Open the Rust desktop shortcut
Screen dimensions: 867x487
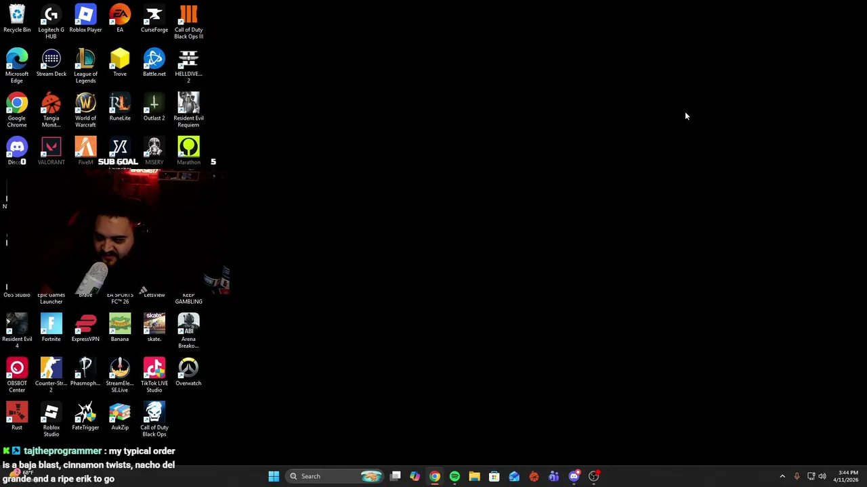click(17, 416)
